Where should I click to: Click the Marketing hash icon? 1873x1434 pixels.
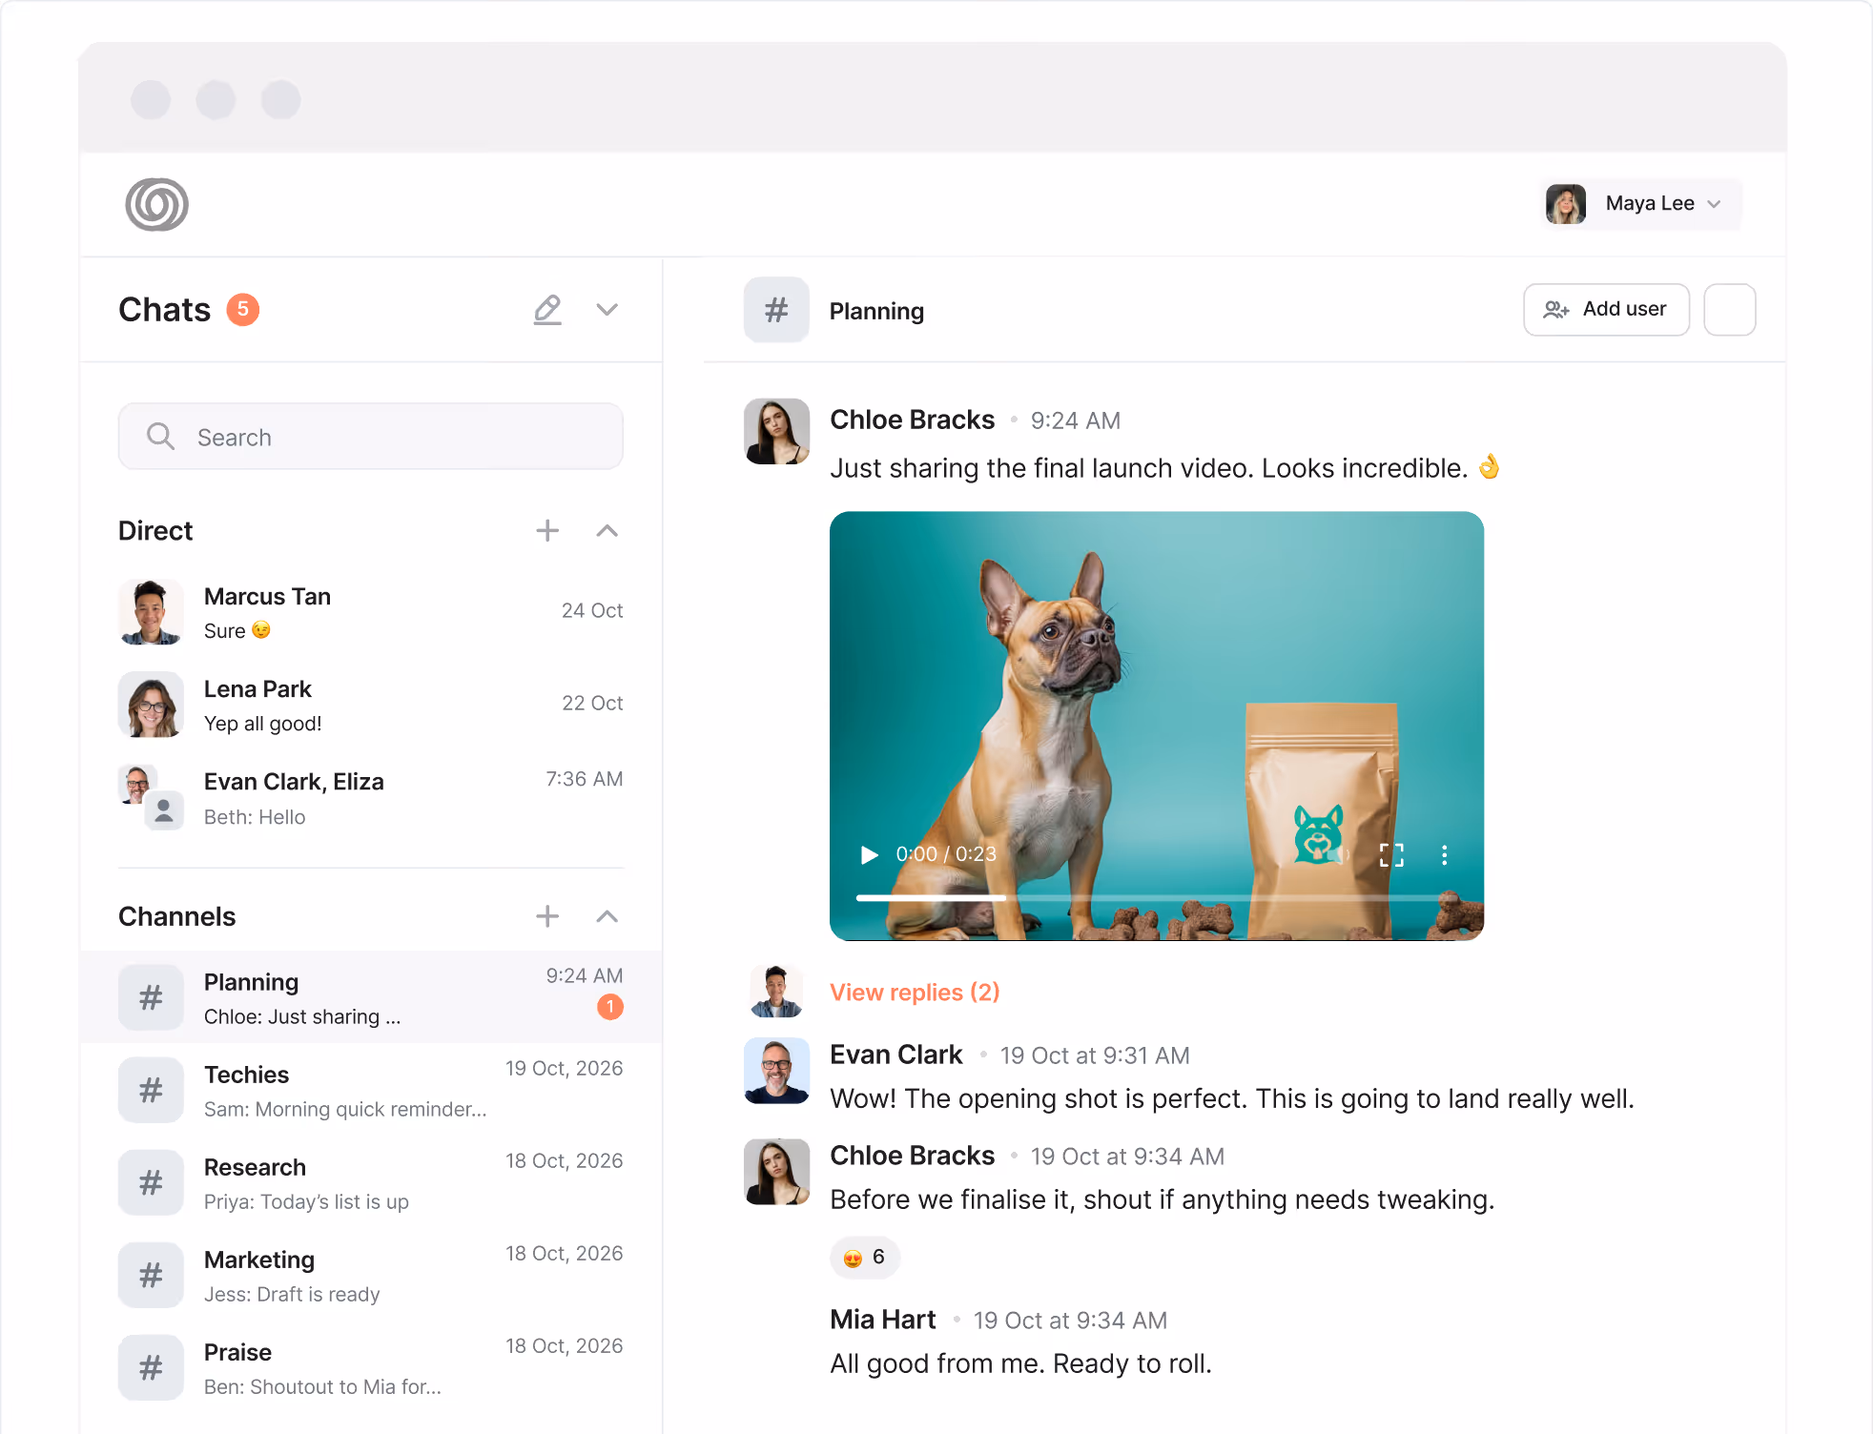(151, 1275)
